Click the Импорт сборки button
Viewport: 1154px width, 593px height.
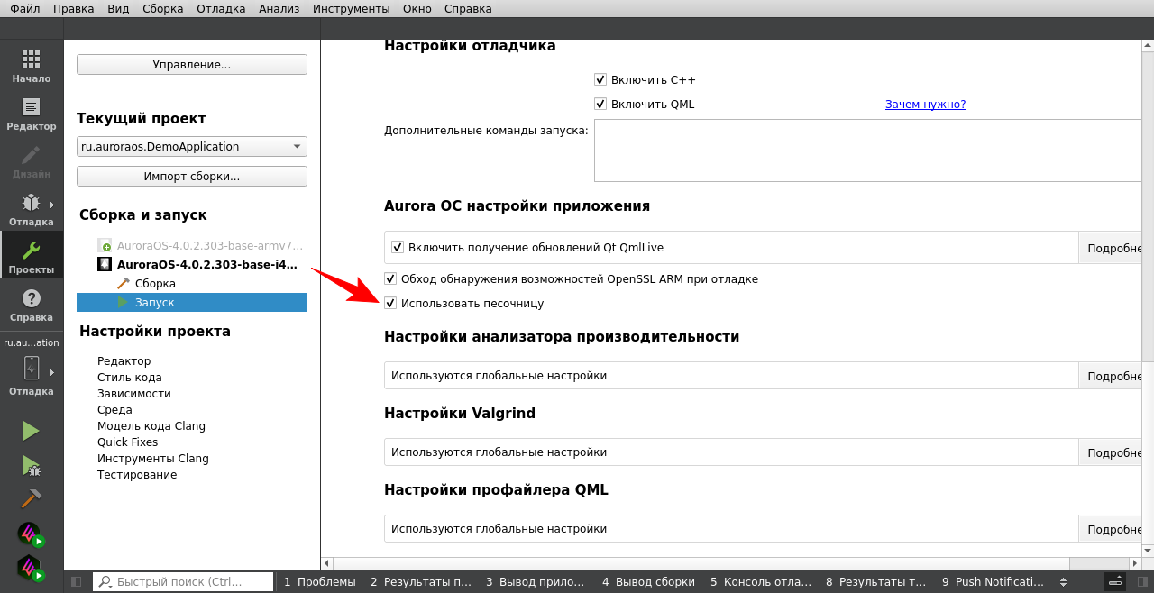coord(191,176)
